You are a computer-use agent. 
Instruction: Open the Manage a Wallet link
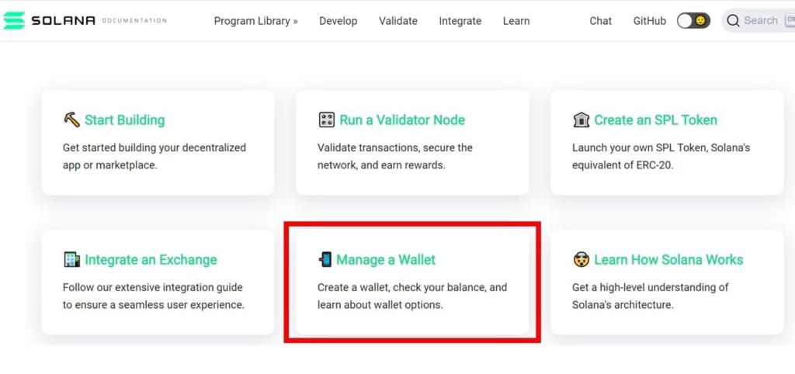coord(386,259)
